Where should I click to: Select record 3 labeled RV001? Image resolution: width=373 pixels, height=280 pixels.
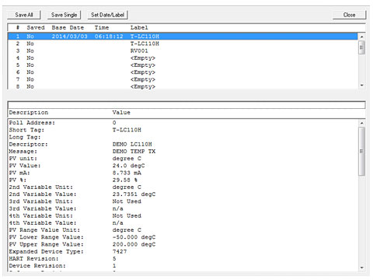183,51
